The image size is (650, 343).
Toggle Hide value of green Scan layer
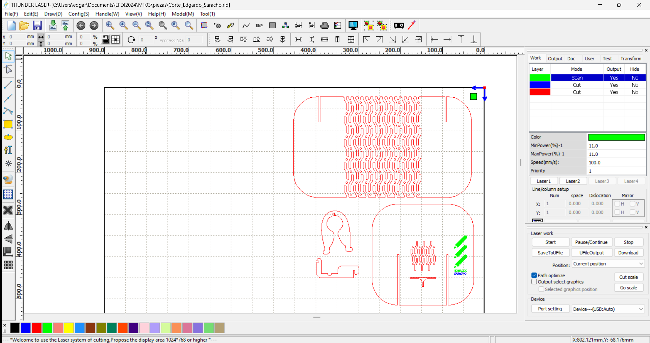(x=635, y=78)
